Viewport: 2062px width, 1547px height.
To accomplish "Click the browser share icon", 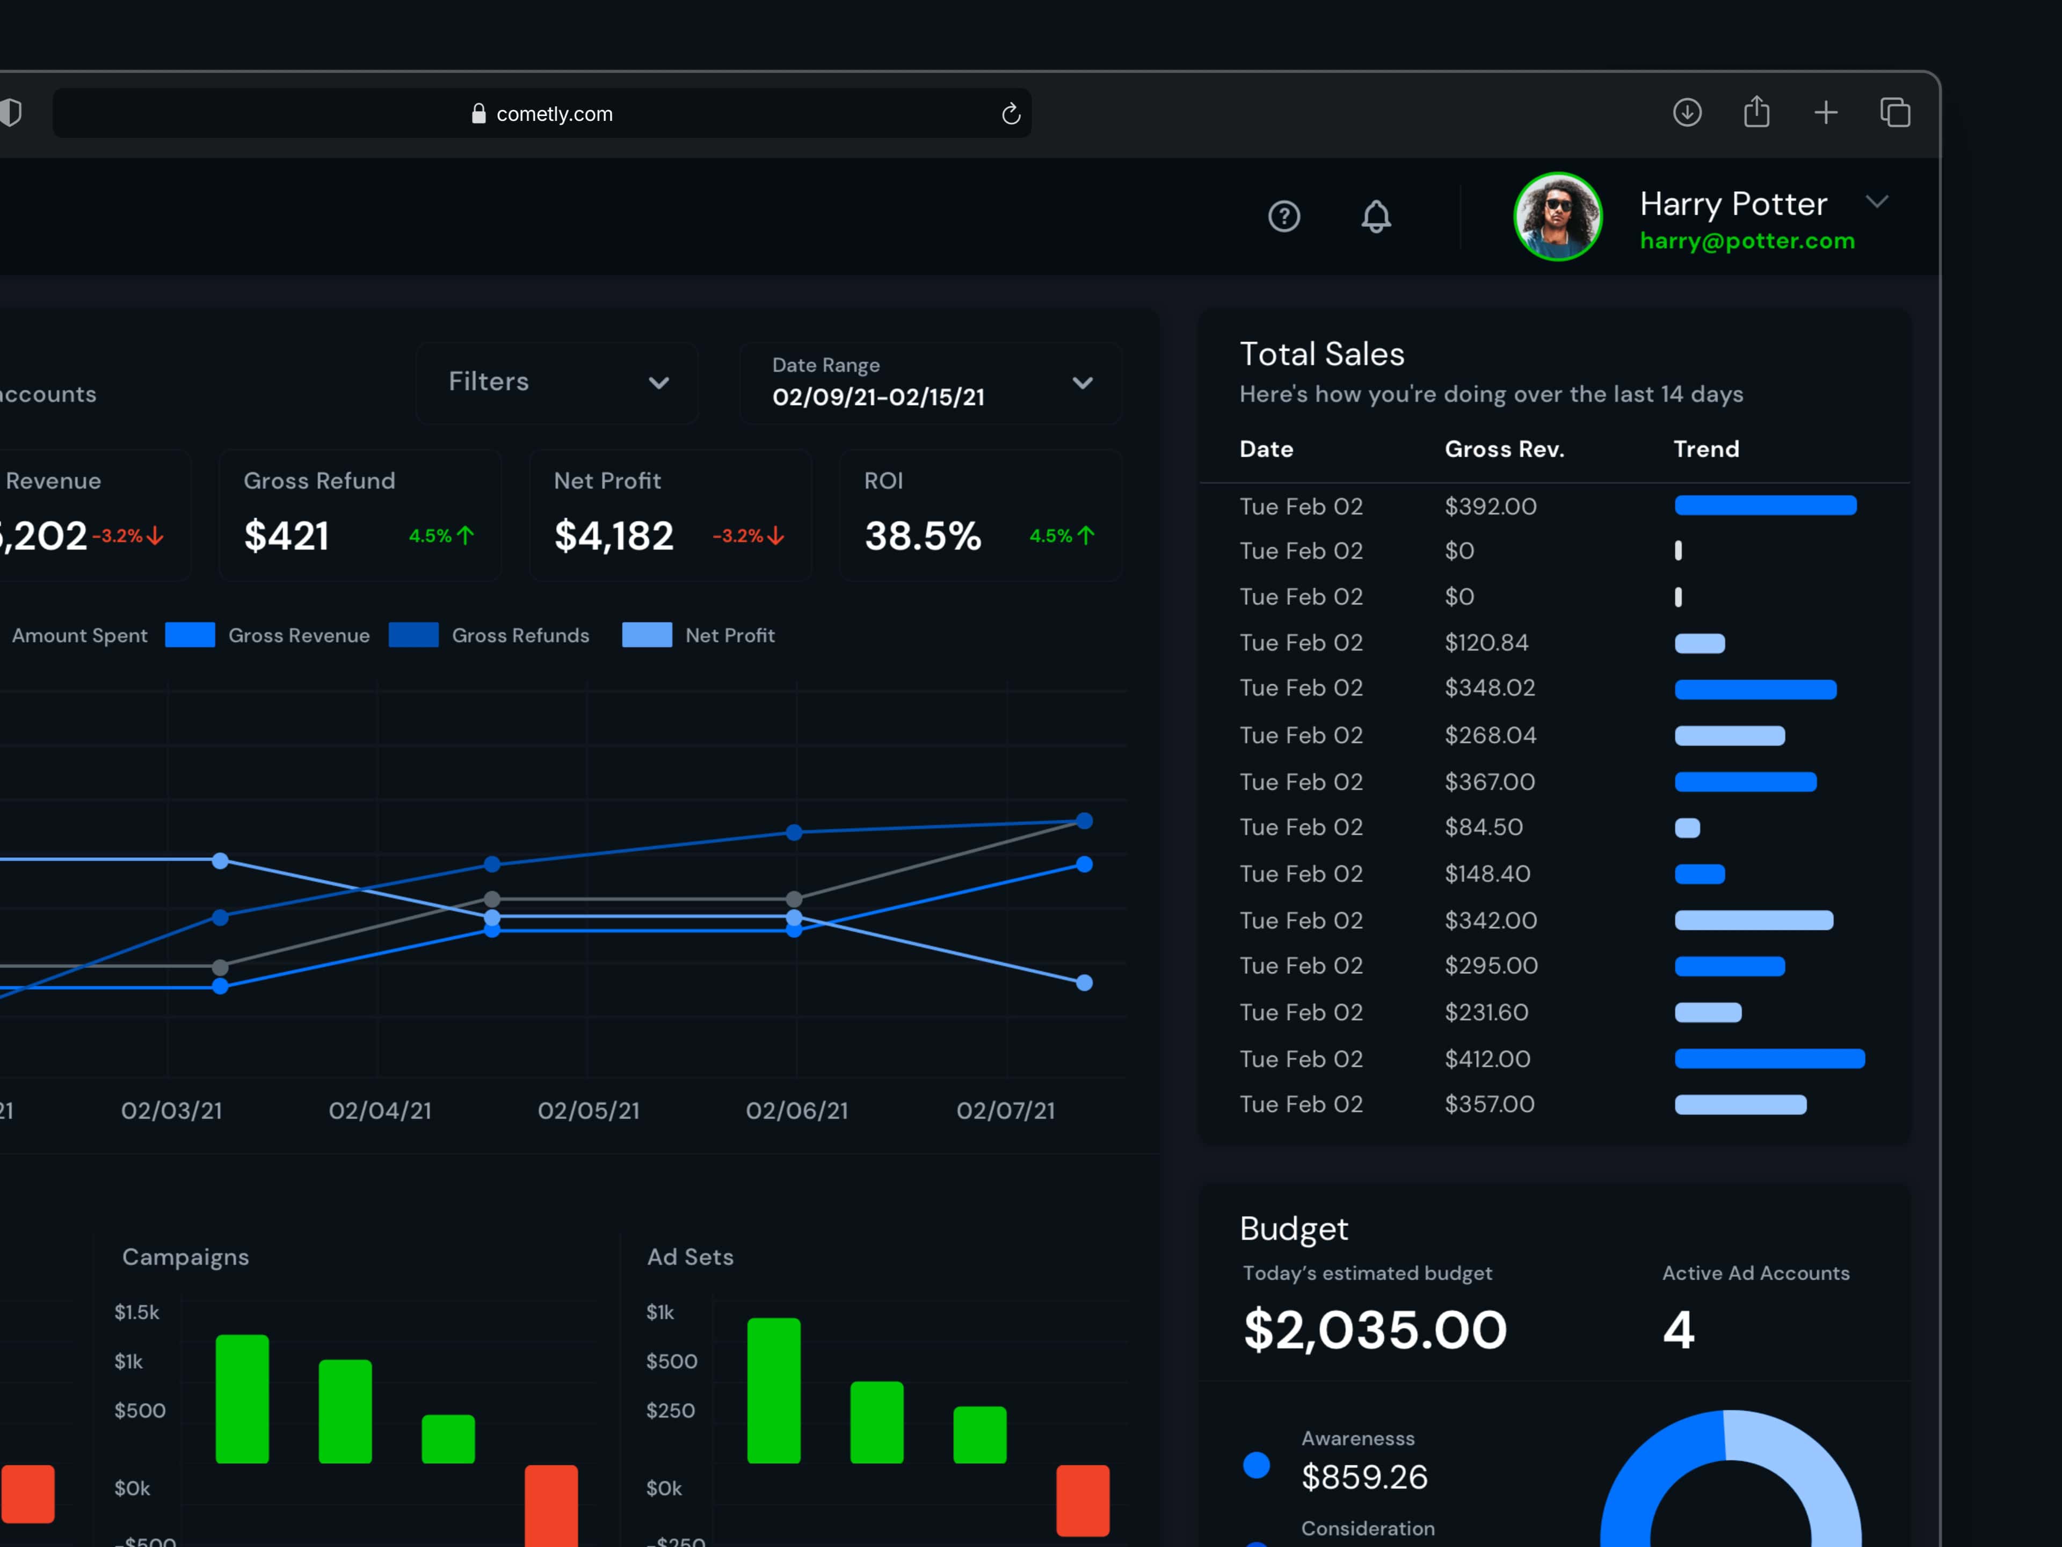I will click(1756, 112).
